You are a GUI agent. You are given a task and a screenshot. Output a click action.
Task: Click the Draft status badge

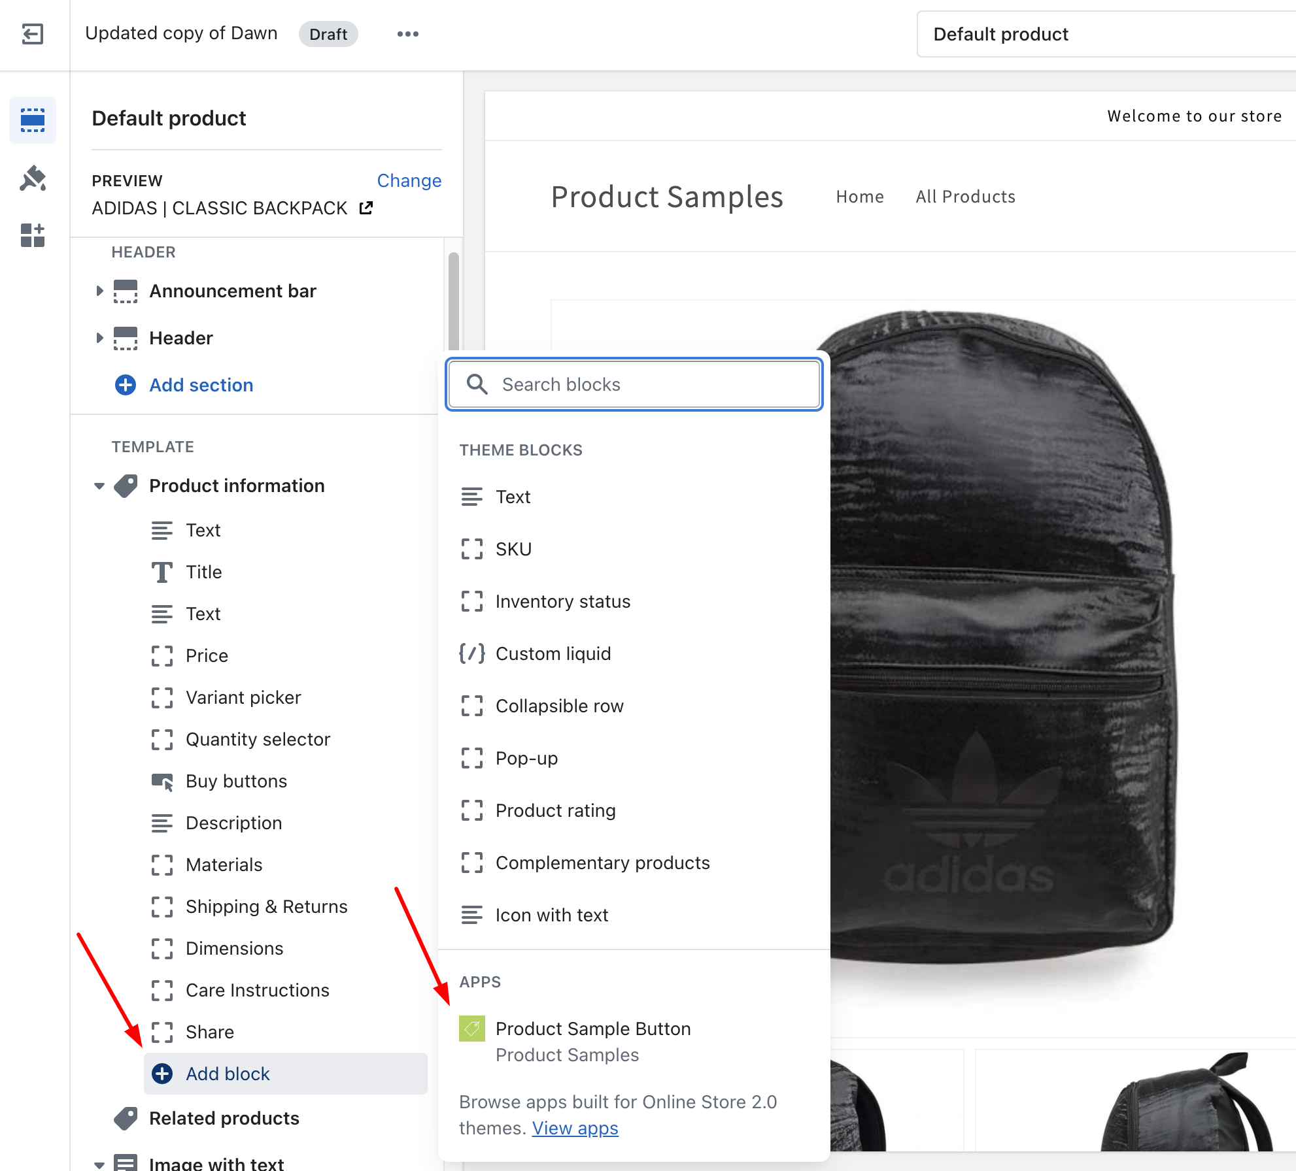(328, 34)
